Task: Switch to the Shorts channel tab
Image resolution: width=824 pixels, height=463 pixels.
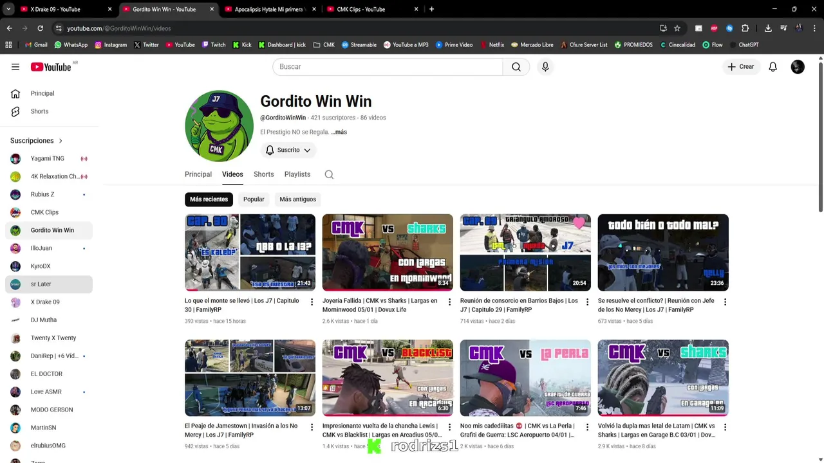Action: coord(263,174)
